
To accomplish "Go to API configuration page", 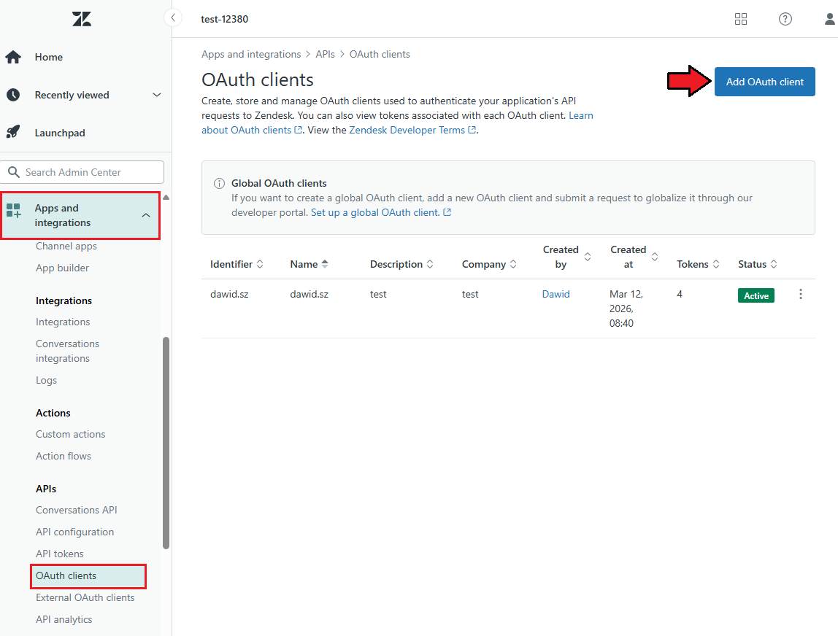I will point(75,532).
